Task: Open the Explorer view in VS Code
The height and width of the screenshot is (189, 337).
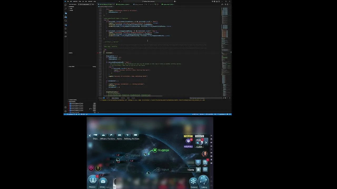Action: pos(66,5)
